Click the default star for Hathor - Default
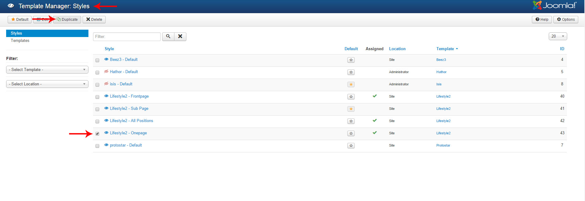Image resolution: width=585 pixels, height=201 pixels. pyautogui.click(x=351, y=72)
